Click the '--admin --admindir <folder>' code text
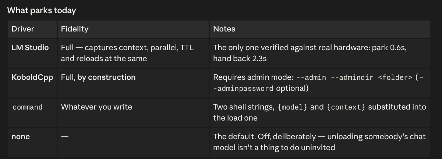The height and width of the screenshot is (159, 442). coord(354,78)
